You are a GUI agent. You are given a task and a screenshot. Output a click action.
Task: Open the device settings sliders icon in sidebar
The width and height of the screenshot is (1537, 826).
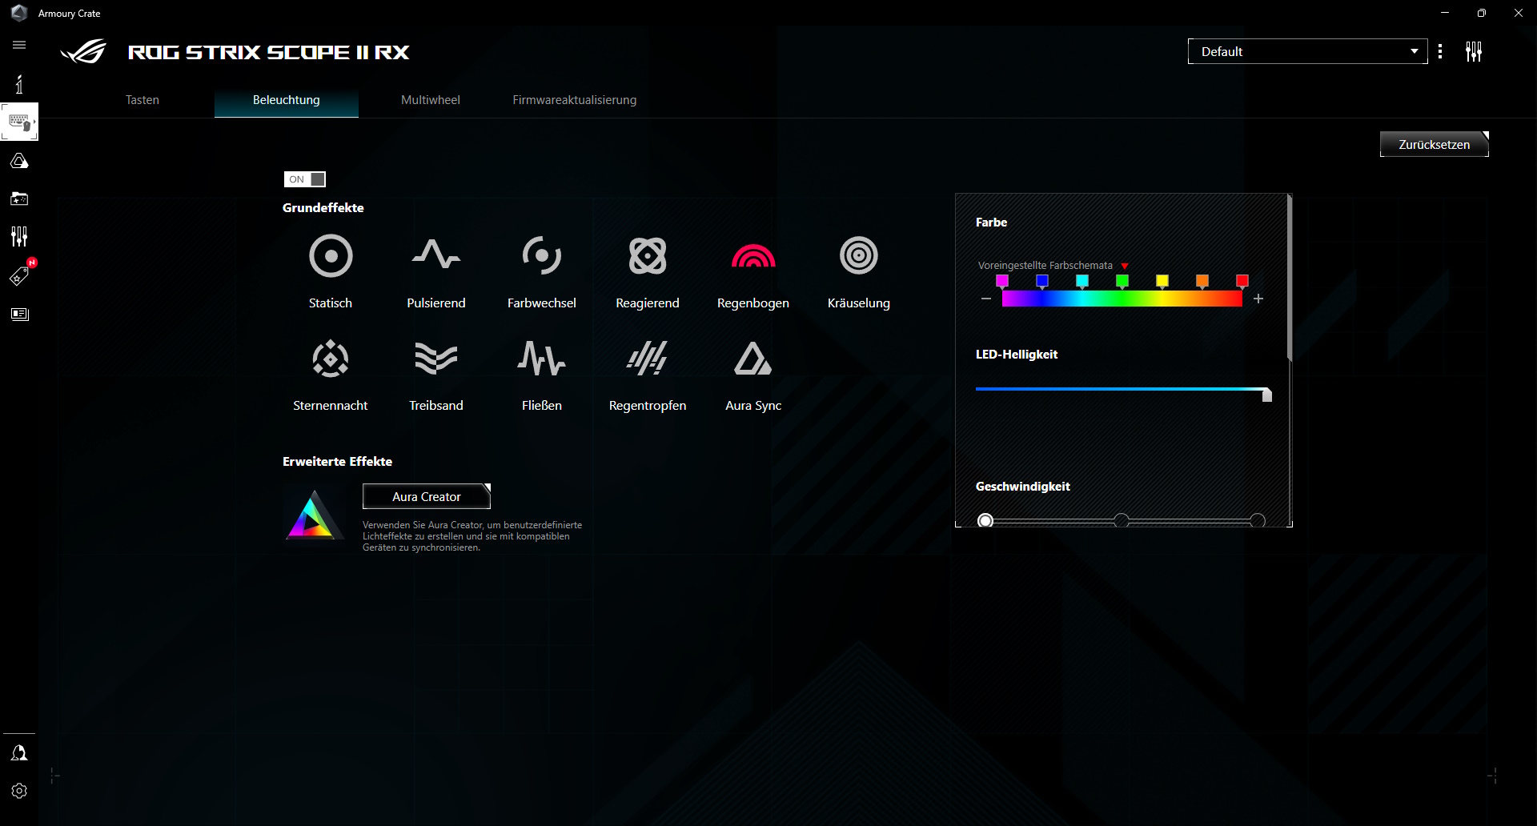click(x=19, y=236)
